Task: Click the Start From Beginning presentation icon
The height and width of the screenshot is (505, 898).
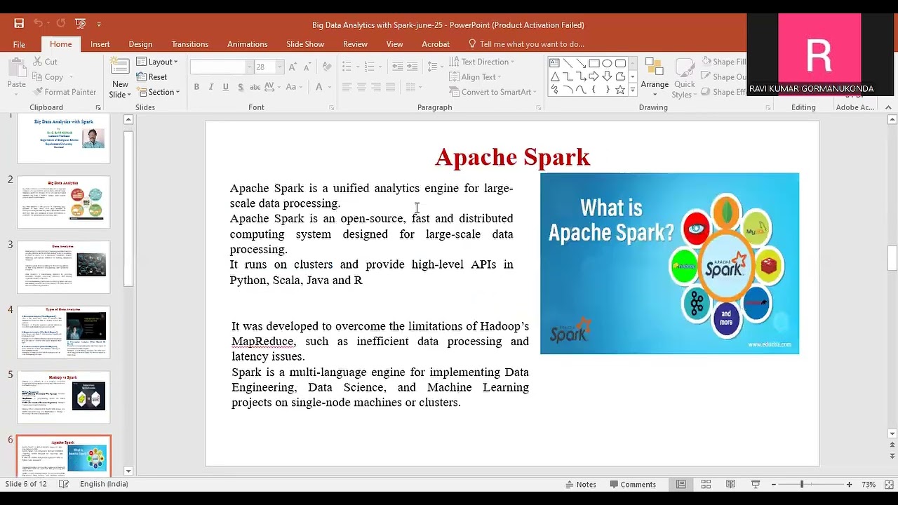Action: (80, 23)
